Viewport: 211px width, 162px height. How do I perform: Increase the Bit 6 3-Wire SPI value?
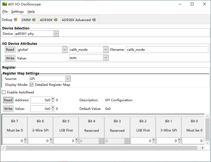point(51,139)
